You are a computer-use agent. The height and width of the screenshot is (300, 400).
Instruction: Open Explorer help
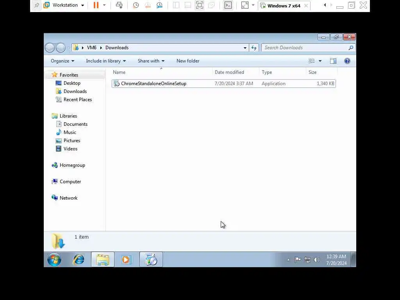pyautogui.click(x=347, y=61)
